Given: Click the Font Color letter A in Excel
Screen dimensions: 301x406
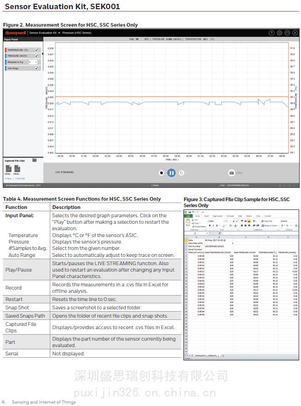Looking at the screenshot, I should pos(235,226).
